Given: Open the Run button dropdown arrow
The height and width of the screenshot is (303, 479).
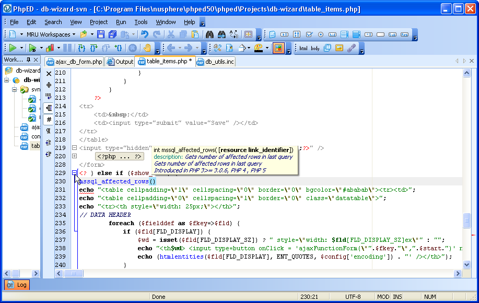Looking at the screenshot, I should coord(21,48).
